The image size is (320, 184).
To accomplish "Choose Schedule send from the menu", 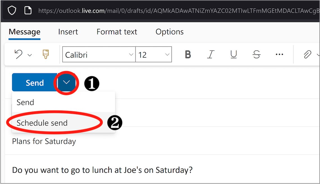I will point(42,123).
